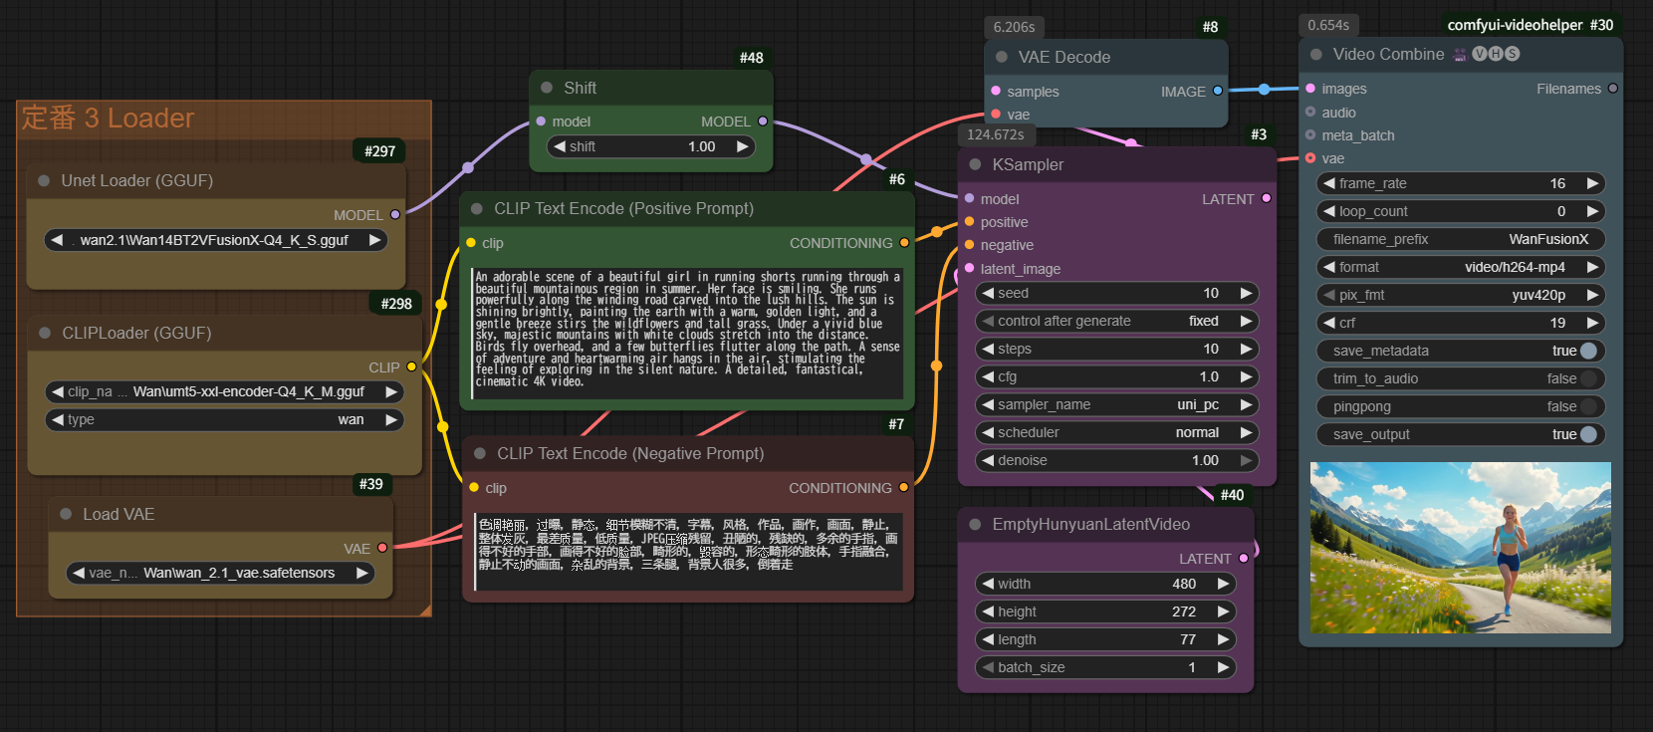Enable the pingpong toggle

(1587, 406)
